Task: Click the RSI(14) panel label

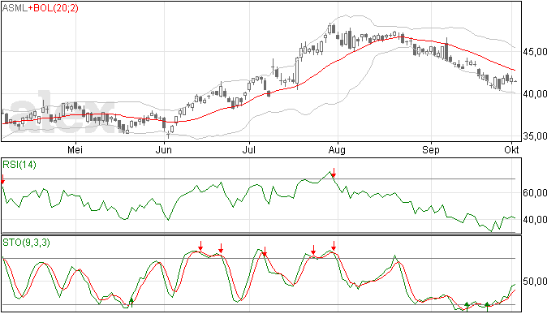Action: (19, 165)
